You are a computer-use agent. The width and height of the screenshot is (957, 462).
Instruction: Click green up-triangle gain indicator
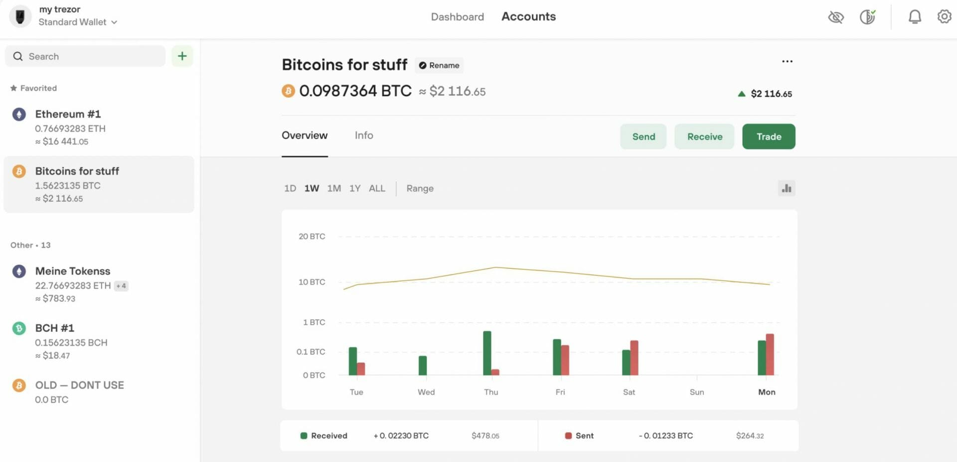(x=741, y=94)
